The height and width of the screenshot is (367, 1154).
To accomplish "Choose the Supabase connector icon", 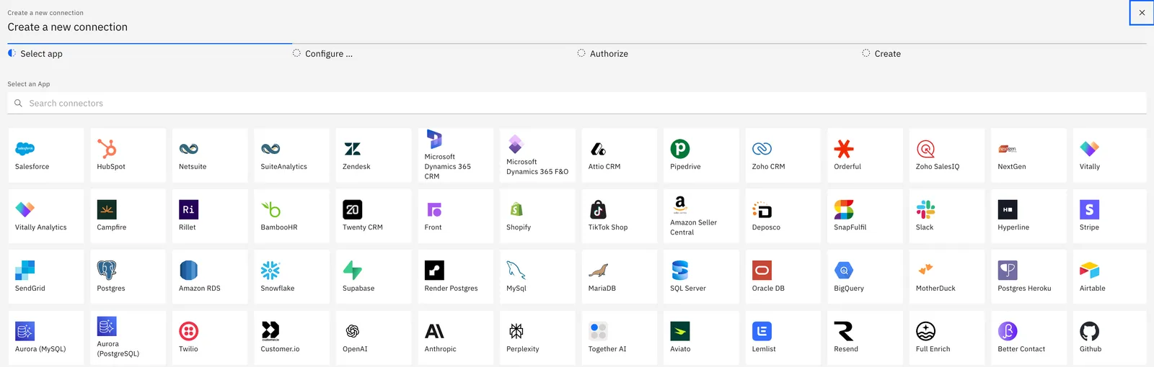I will [x=353, y=271].
